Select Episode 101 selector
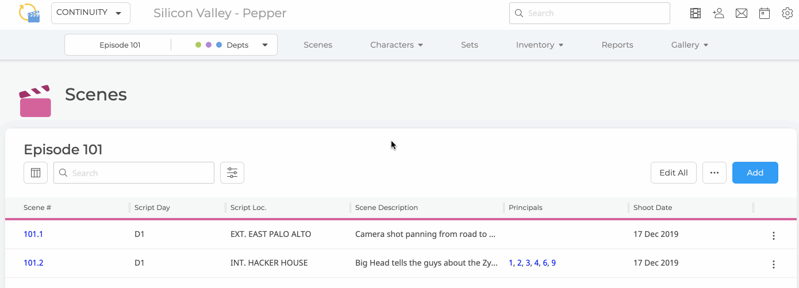The width and height of the screenshot is (799, 288). (120, 45)
